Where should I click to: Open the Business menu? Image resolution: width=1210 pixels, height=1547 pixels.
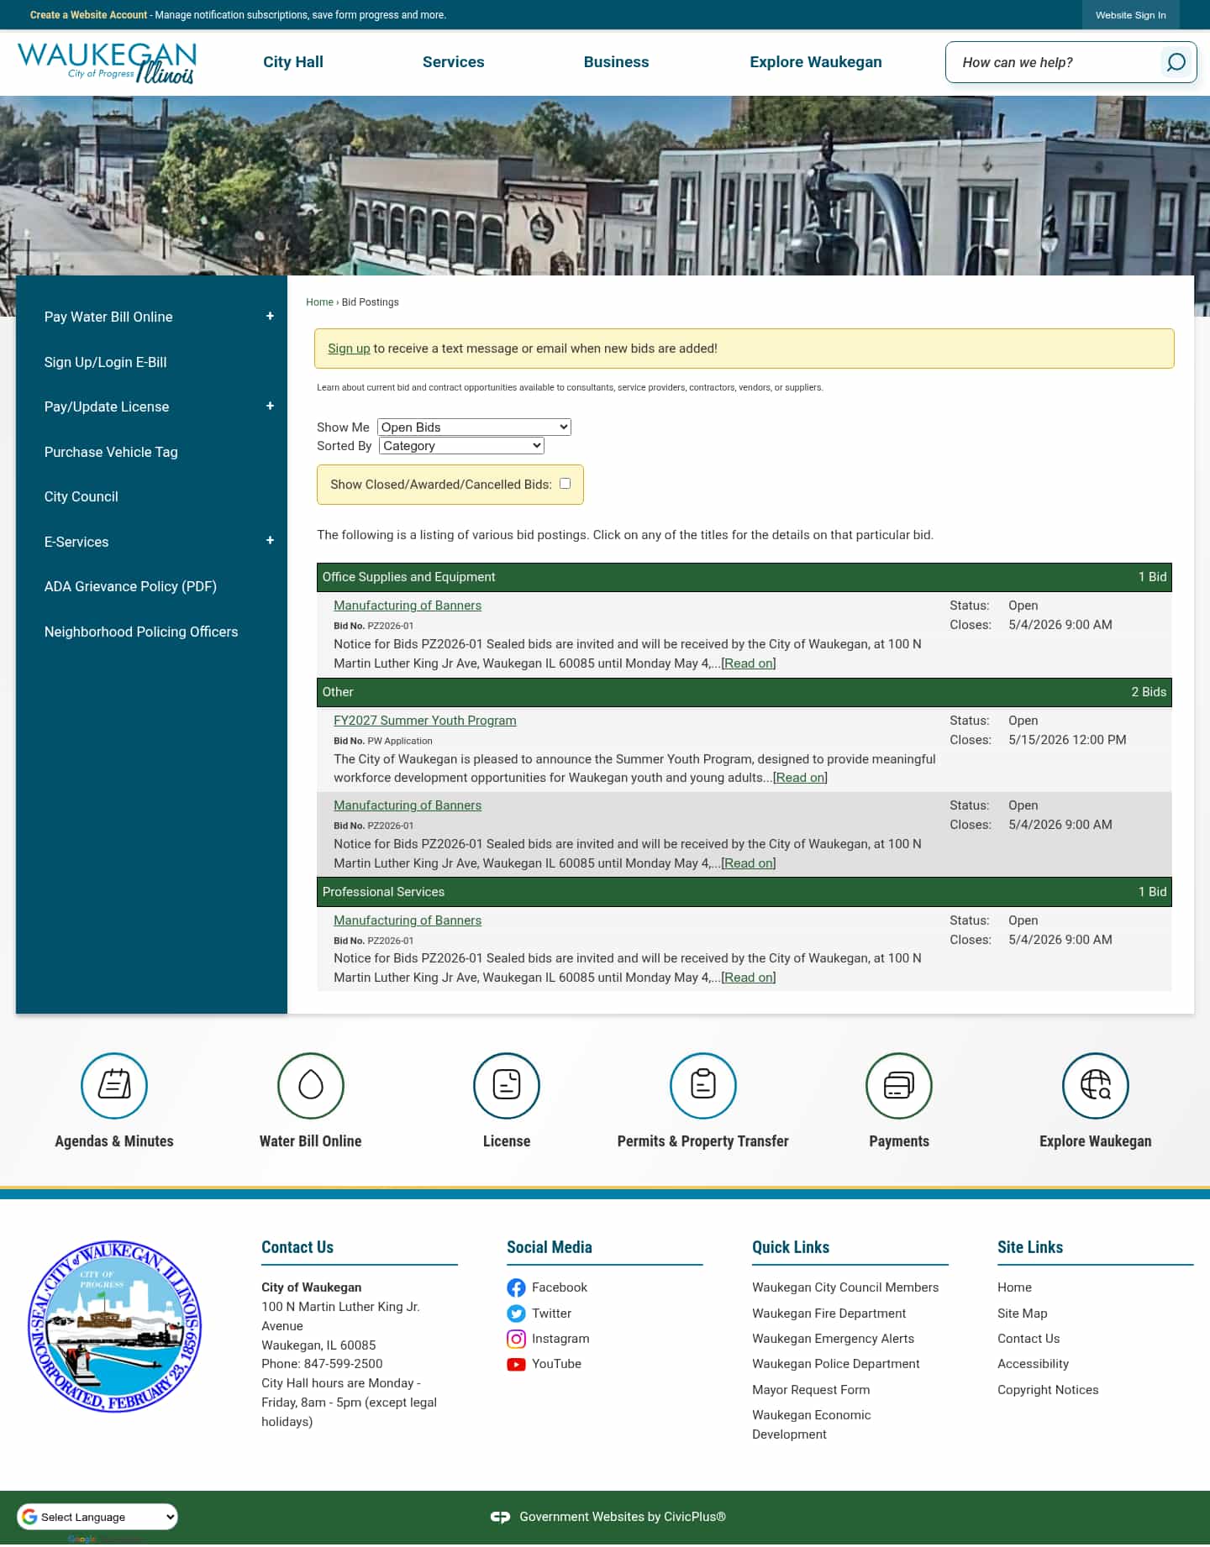point(617,62)
